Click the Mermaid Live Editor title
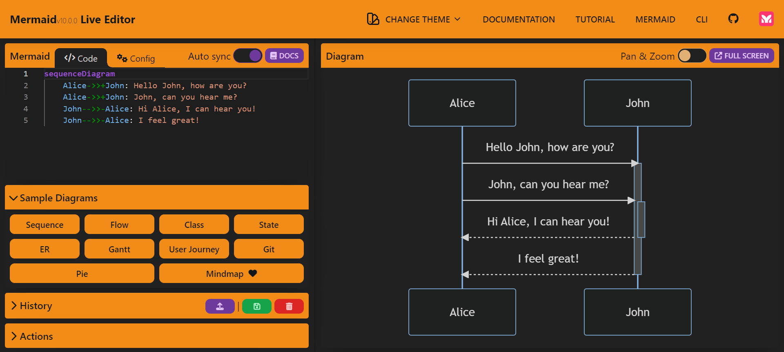Viewport: 784px width, 352px height. point(72,19)
